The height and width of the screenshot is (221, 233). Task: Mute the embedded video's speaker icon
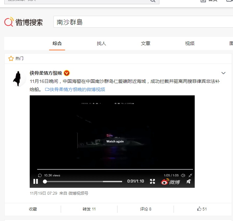pos(183,175)
